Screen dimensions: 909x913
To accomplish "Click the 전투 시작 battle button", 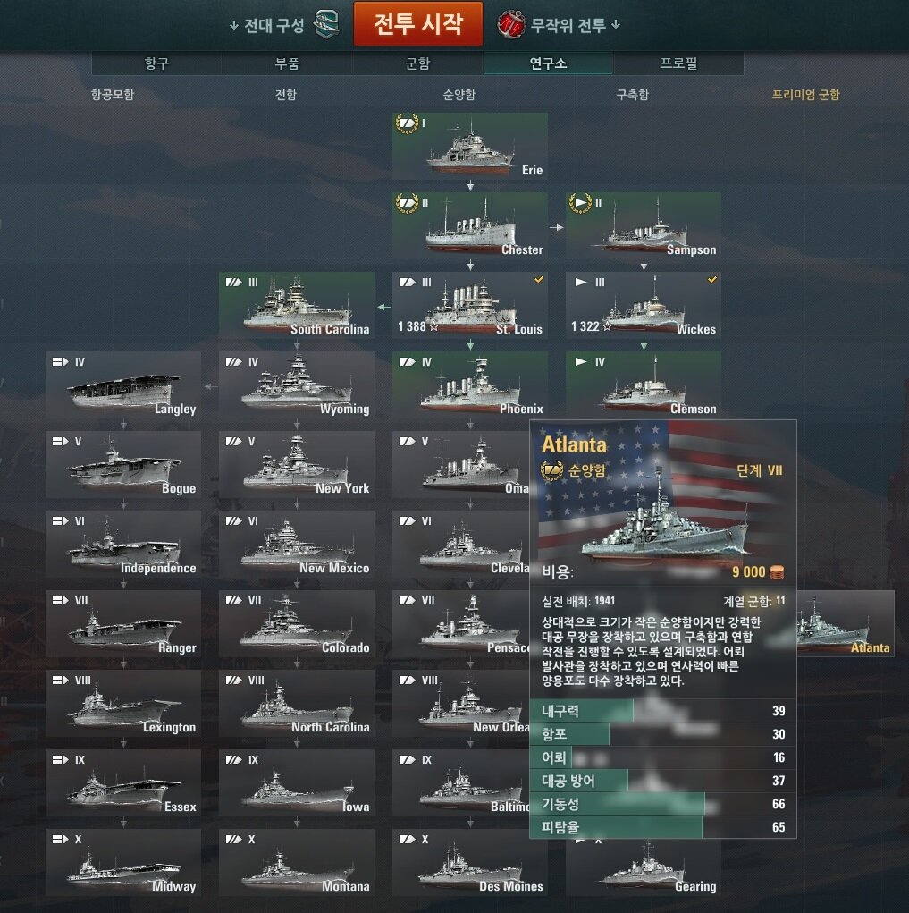I will (417, 24).
